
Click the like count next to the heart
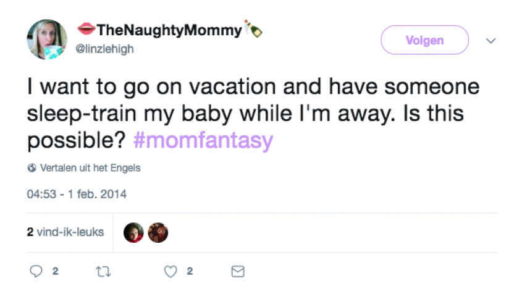(190, 271)
